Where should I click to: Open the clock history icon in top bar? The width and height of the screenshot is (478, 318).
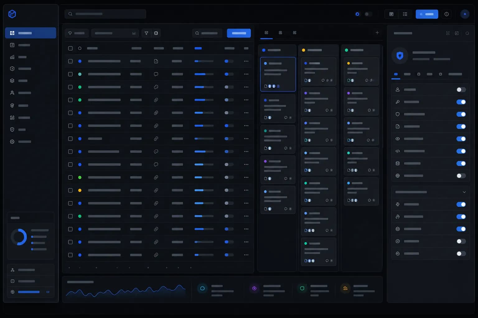pos(447,14)
